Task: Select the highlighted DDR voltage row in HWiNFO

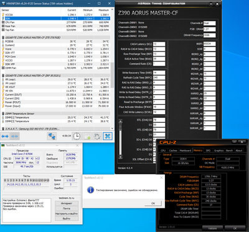Action: click(55, 19)
